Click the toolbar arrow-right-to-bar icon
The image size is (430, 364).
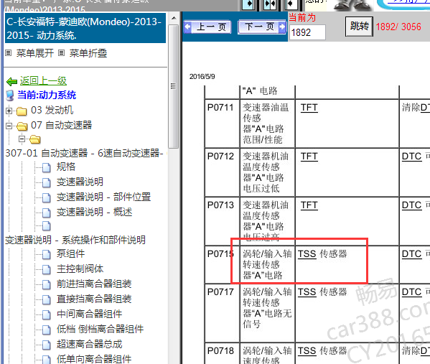tap(248, 4)
